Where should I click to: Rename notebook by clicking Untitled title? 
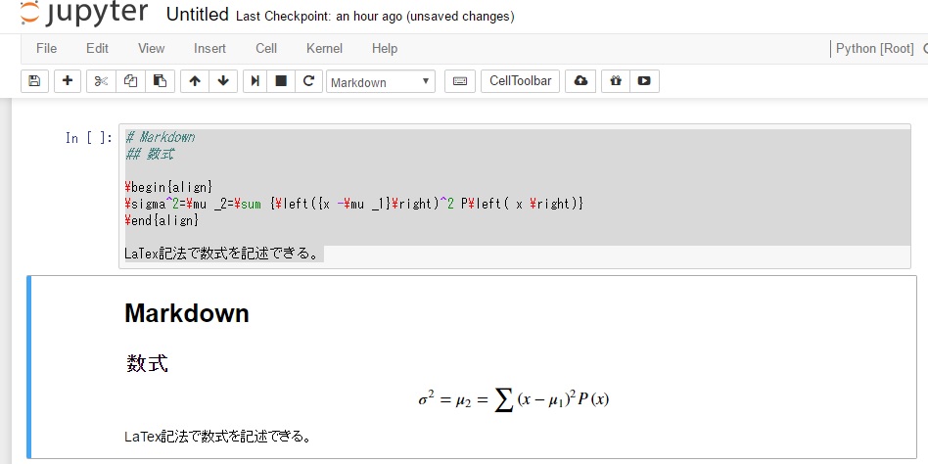pos(197,15)
